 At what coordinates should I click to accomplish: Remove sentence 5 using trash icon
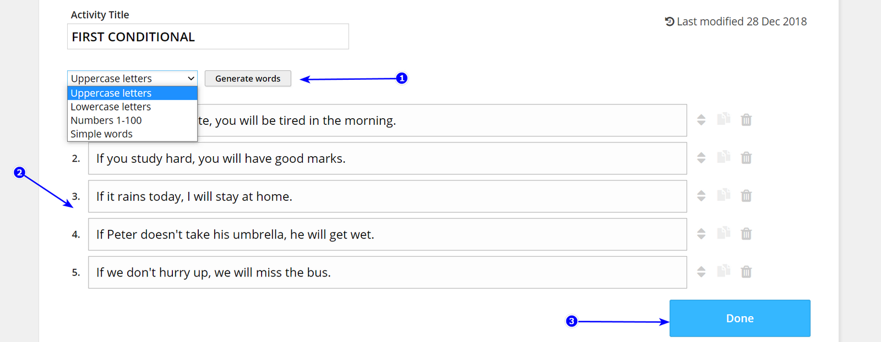pos(746,272)
